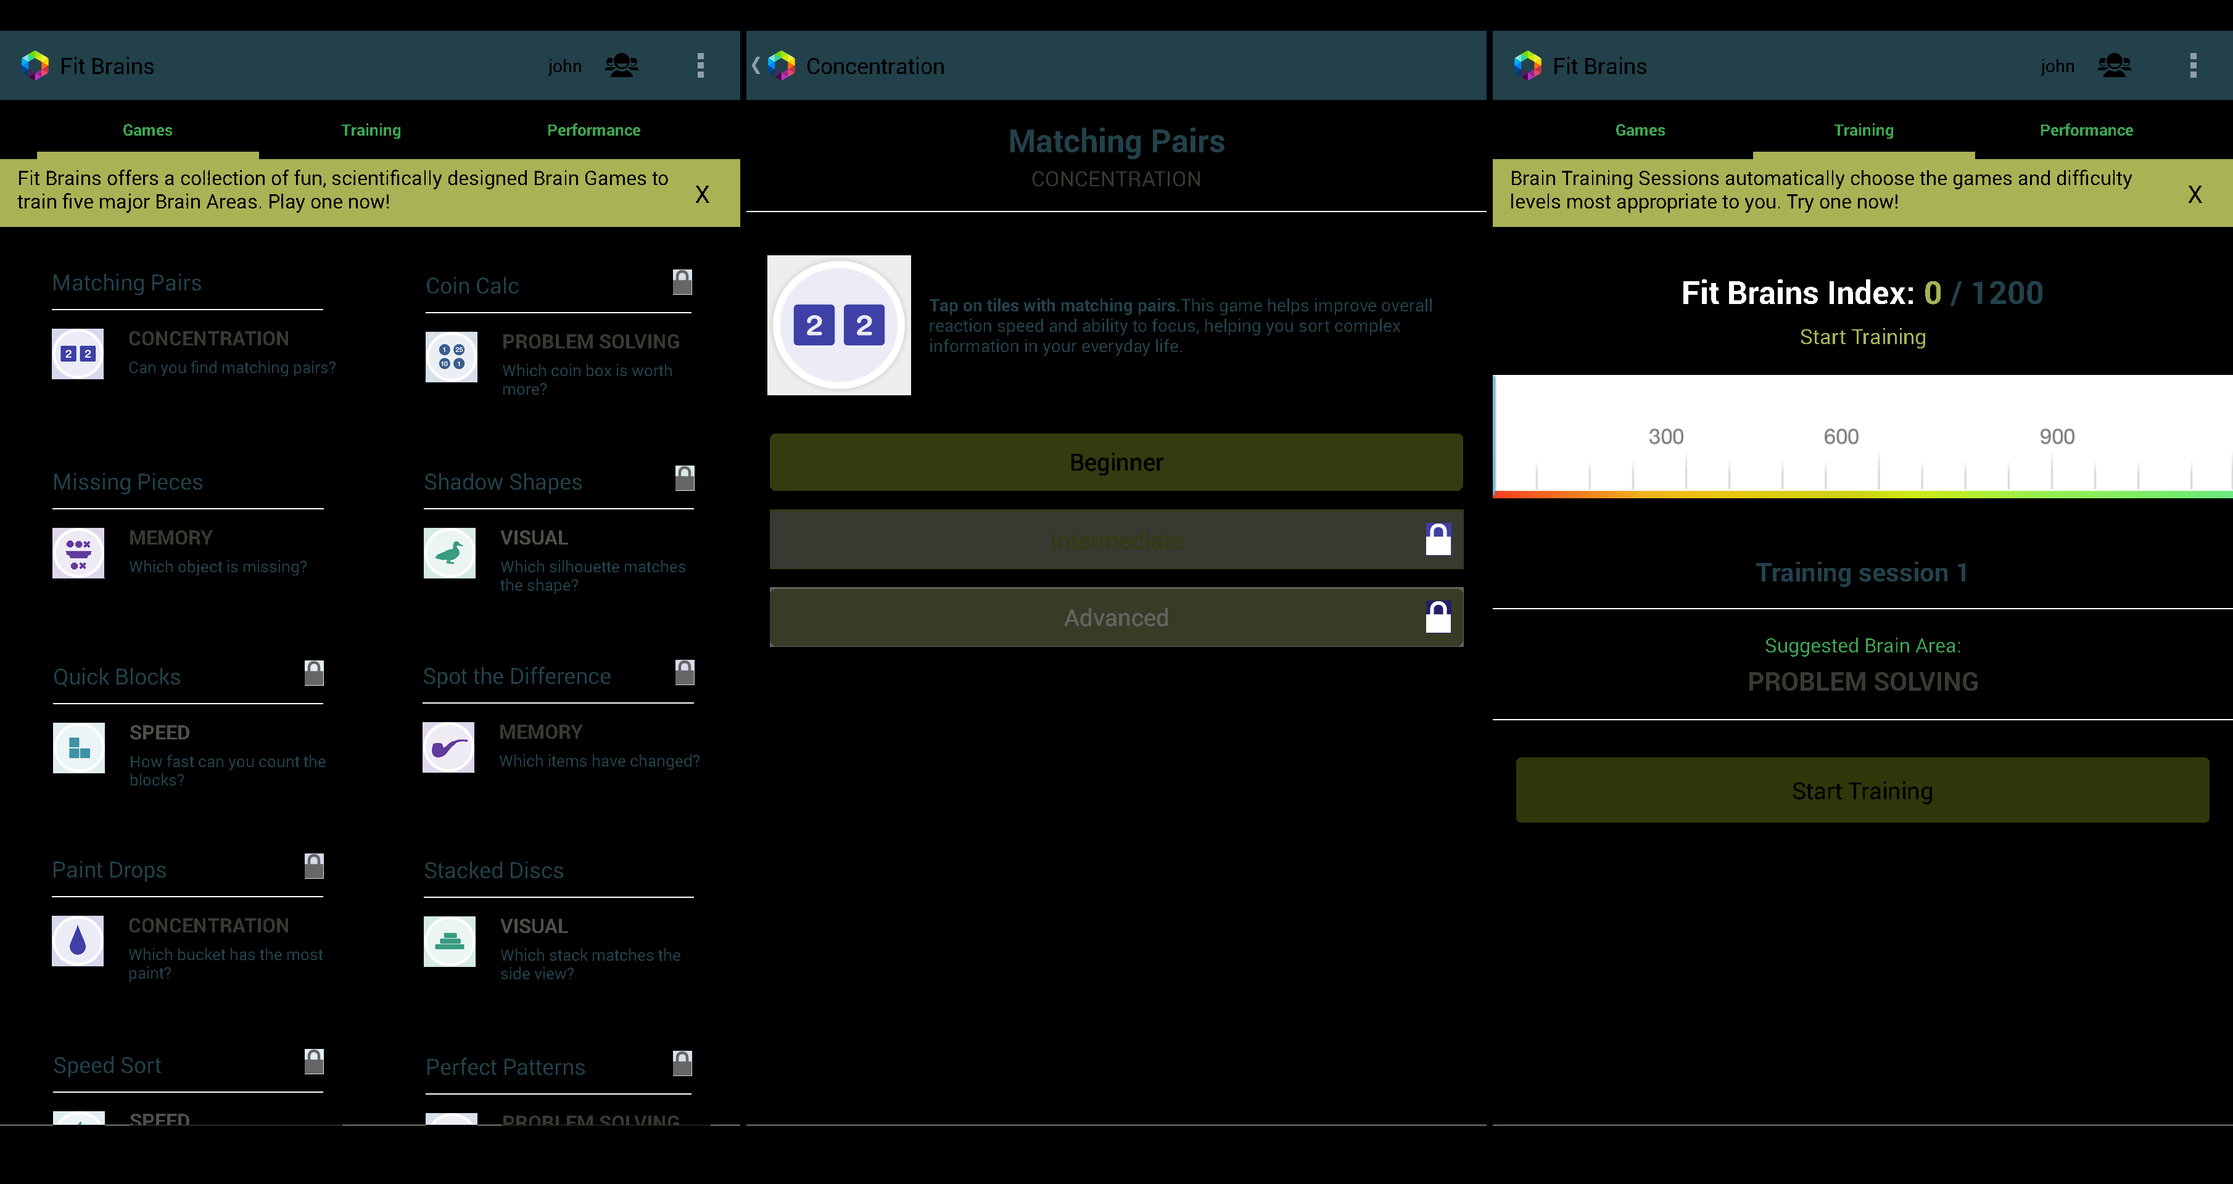Click 'Can you find matching pairs?' text
Viewport: 2233px width, 1184px height.
pyautogui.click(x=233, y=368)
